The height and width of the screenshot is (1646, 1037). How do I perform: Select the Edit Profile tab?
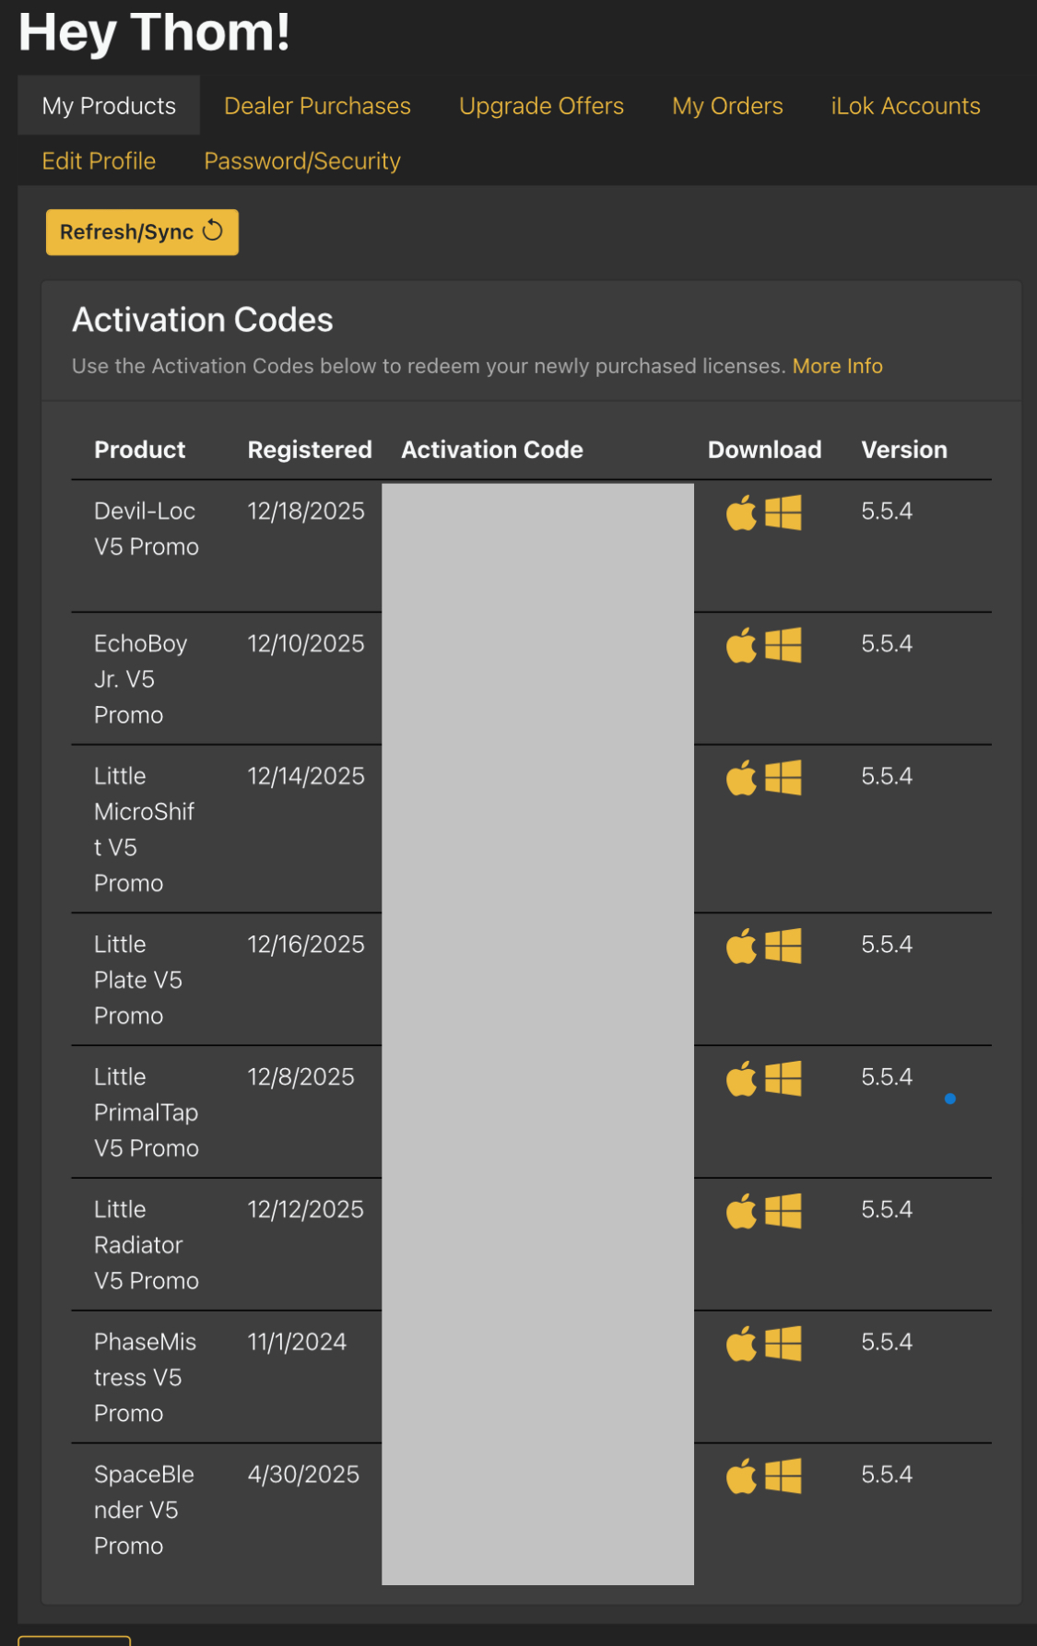pyautogui.click(x=99, y=161)
